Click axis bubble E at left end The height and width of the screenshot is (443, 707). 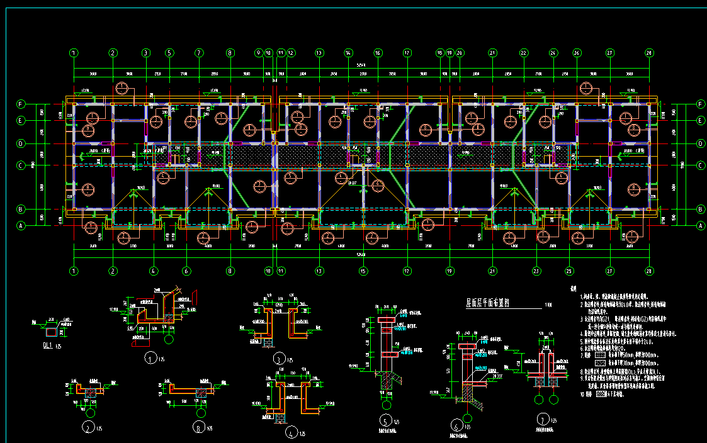pos(21,120)
